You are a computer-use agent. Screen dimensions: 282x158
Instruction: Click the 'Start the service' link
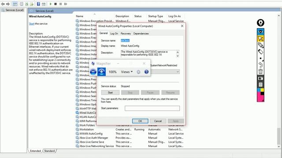[x=32, y=24]
